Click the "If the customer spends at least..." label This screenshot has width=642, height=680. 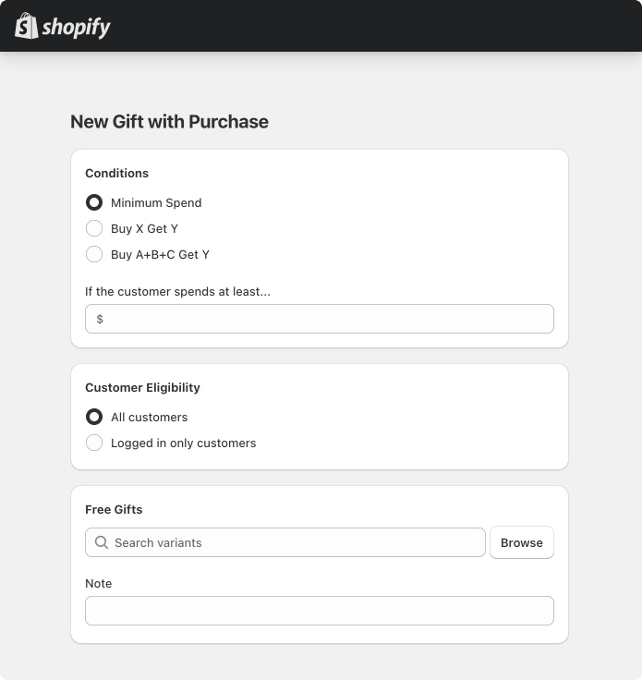pos(177,291)
